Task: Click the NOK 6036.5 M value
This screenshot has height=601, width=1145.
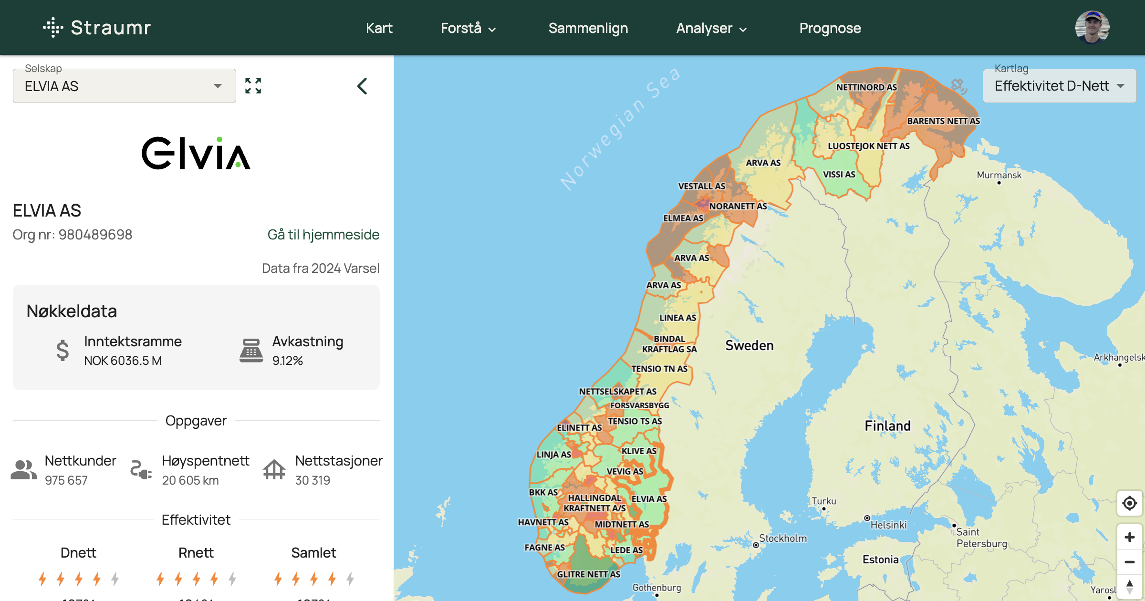Action: pyautogui.click(x=123, y=361)
